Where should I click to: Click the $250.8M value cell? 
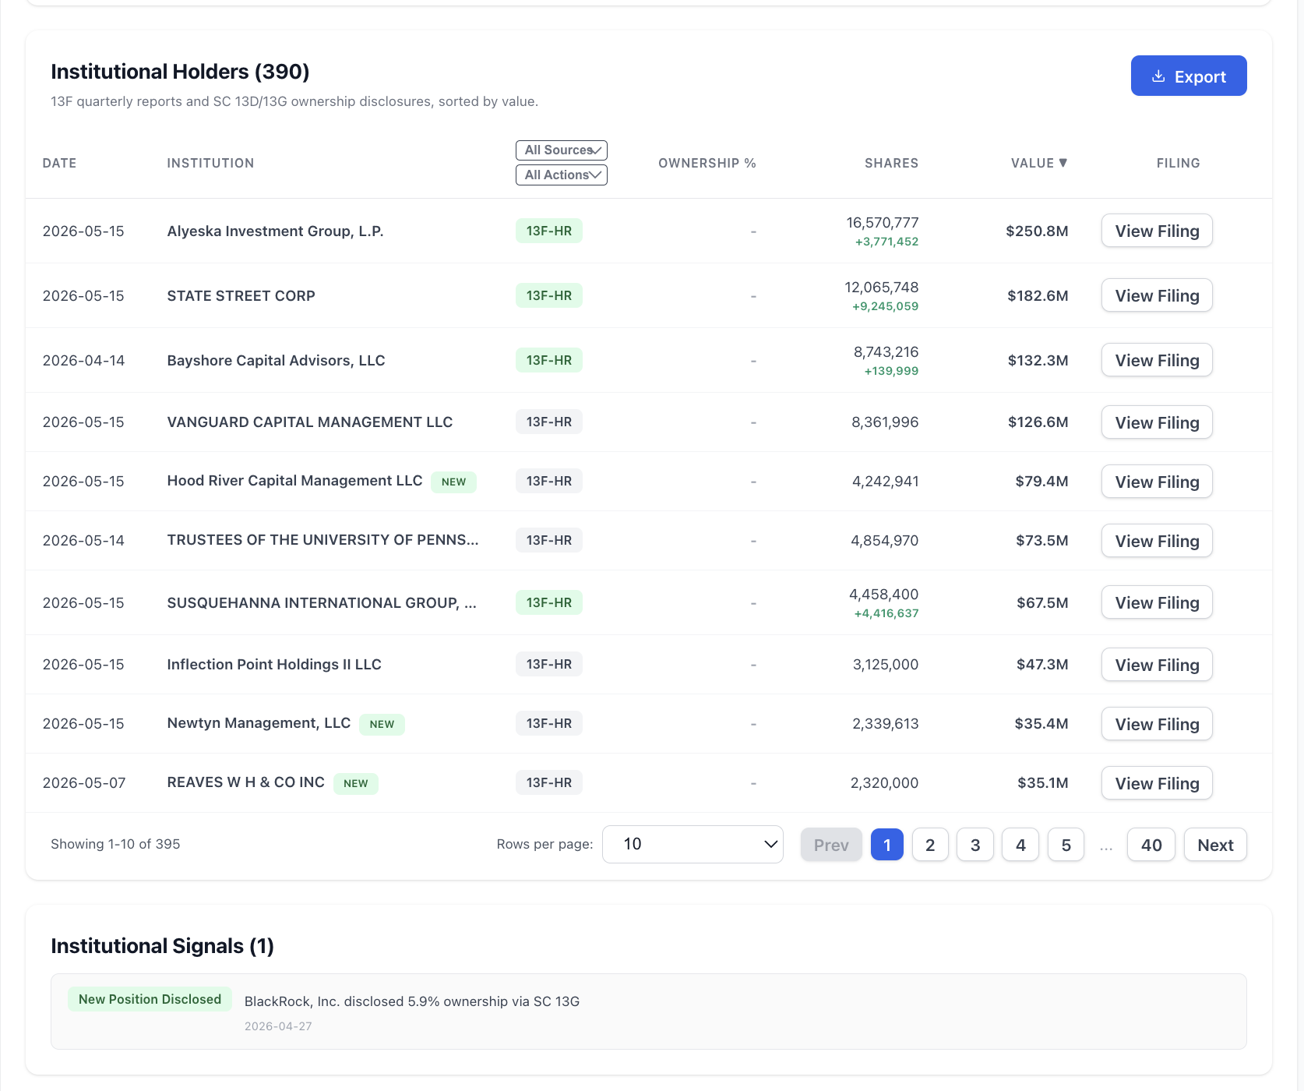[1037, 231]
